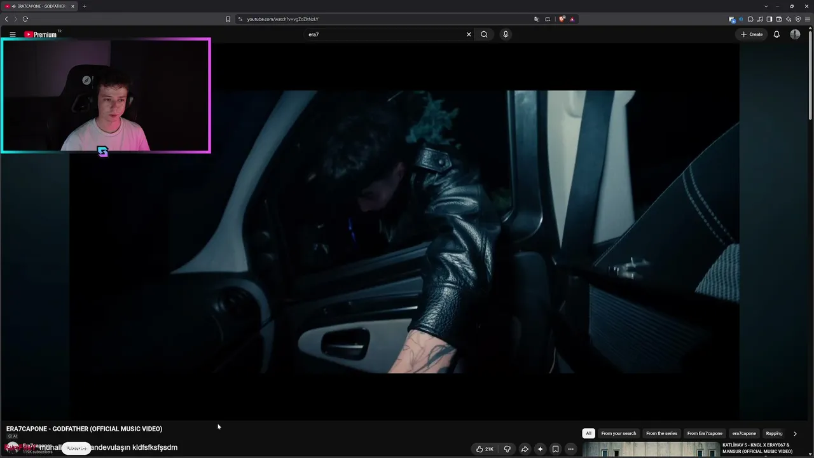Open KATLİHAV 5 - KNGL X ERAY067 title
The width and height of the screenshot is (814, 458).
757,448
